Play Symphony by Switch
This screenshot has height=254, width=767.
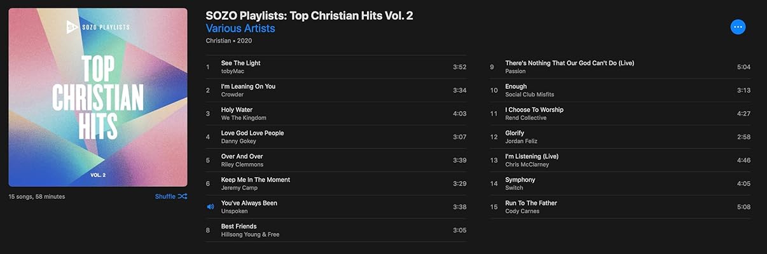click(520, 180)
